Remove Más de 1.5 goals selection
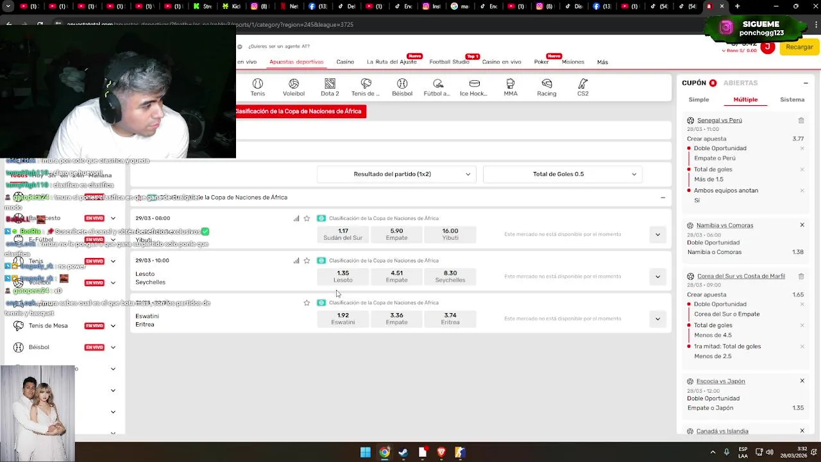 [x=802, y=169]
